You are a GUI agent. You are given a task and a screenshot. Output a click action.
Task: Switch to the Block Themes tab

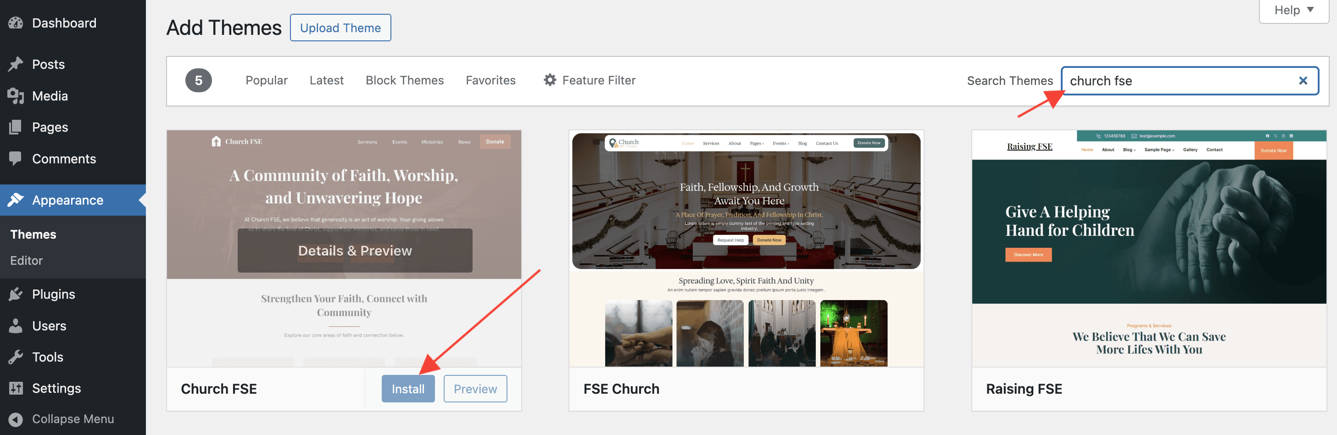pos(405,80)
